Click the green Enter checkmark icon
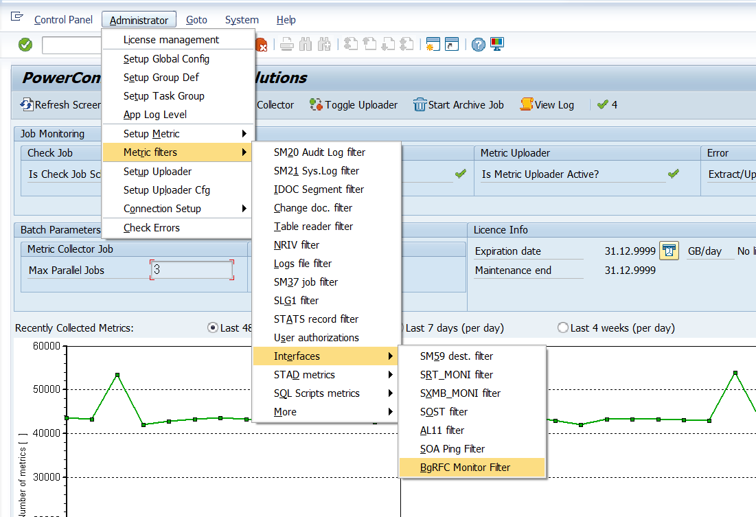 point(25,45)
